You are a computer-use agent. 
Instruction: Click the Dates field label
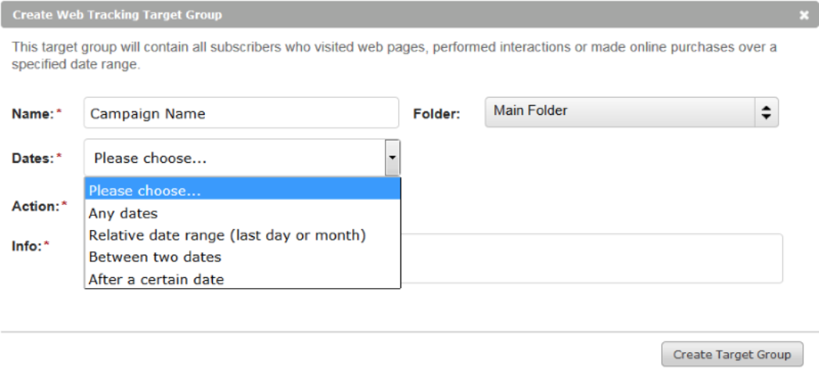33,158
